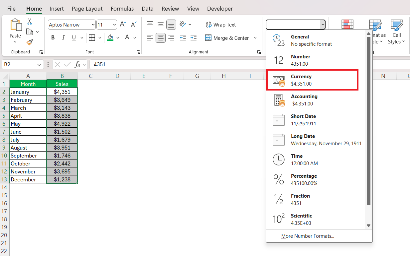Toggle Underline formatting
The height and width of the screenshot is (256, 410).
coord(74,38)
